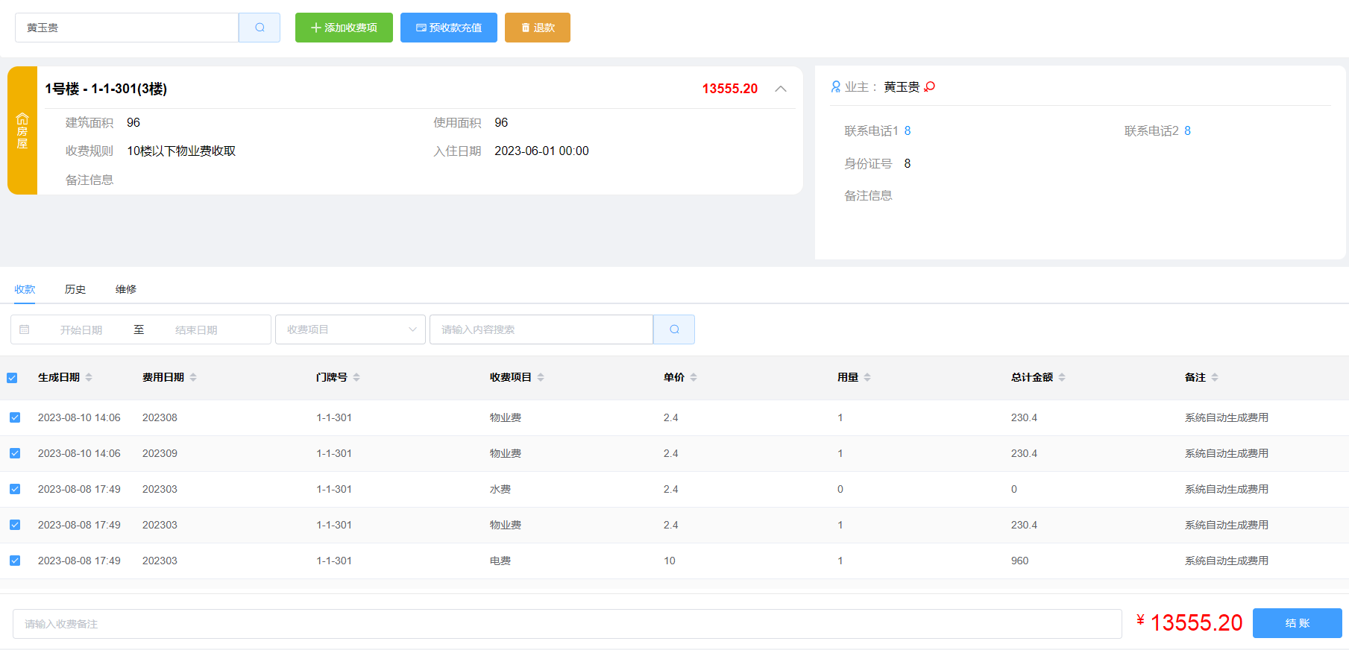Click the green 添加收费项 button
Image resolution: width=1349 pixels, height=650 pixels.
pos(344,28)
